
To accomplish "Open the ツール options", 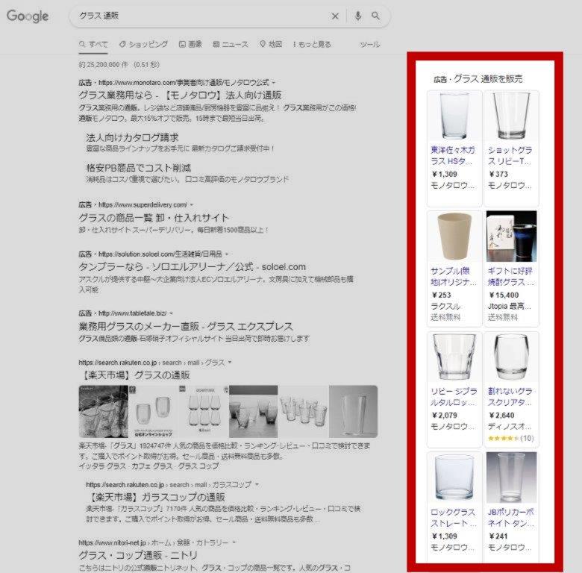I will click(369, 44).
